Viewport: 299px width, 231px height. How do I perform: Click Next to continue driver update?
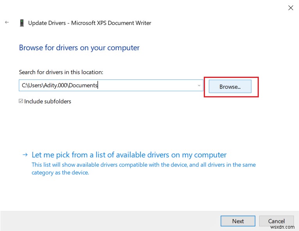(x=238, y=221)
